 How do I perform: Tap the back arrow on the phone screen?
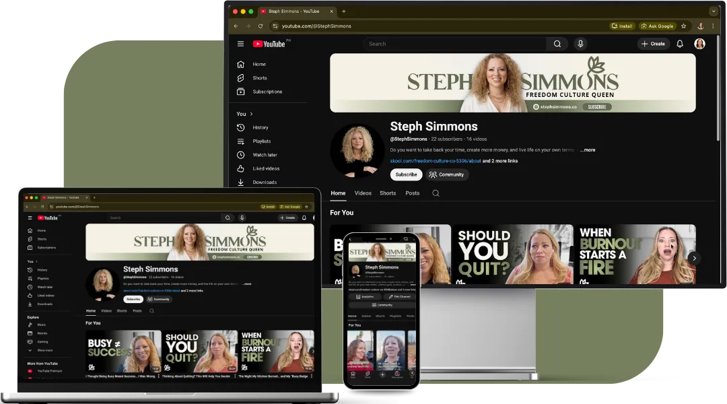click(x=351, y=239)
